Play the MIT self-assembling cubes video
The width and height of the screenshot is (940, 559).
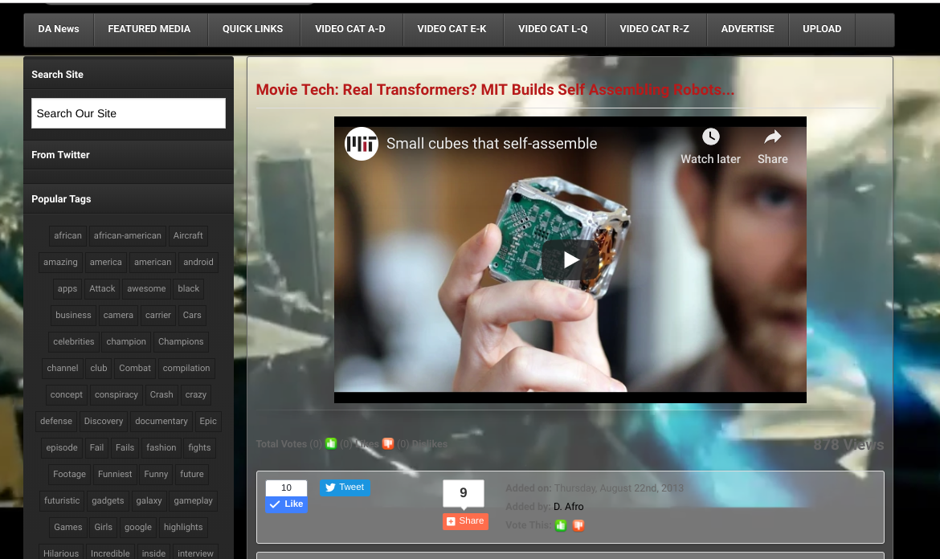click(570, 259)
